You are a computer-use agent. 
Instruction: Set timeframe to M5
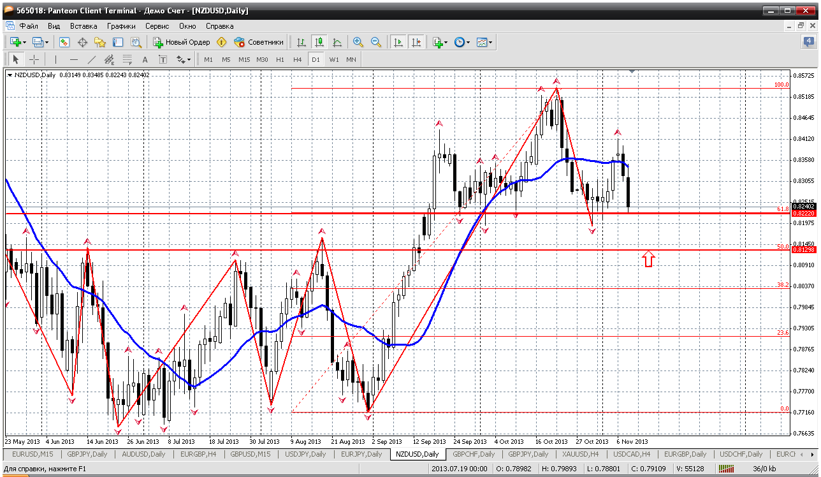(226, 59)
